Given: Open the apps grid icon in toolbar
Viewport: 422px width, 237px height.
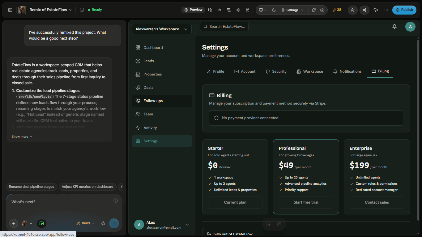Looking at the screenshot, I should click(248, 10).
